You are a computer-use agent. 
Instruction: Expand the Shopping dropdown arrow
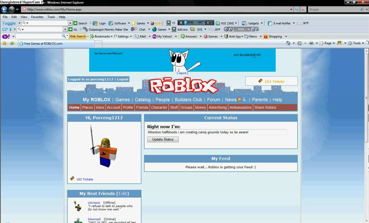coord(286,36)
